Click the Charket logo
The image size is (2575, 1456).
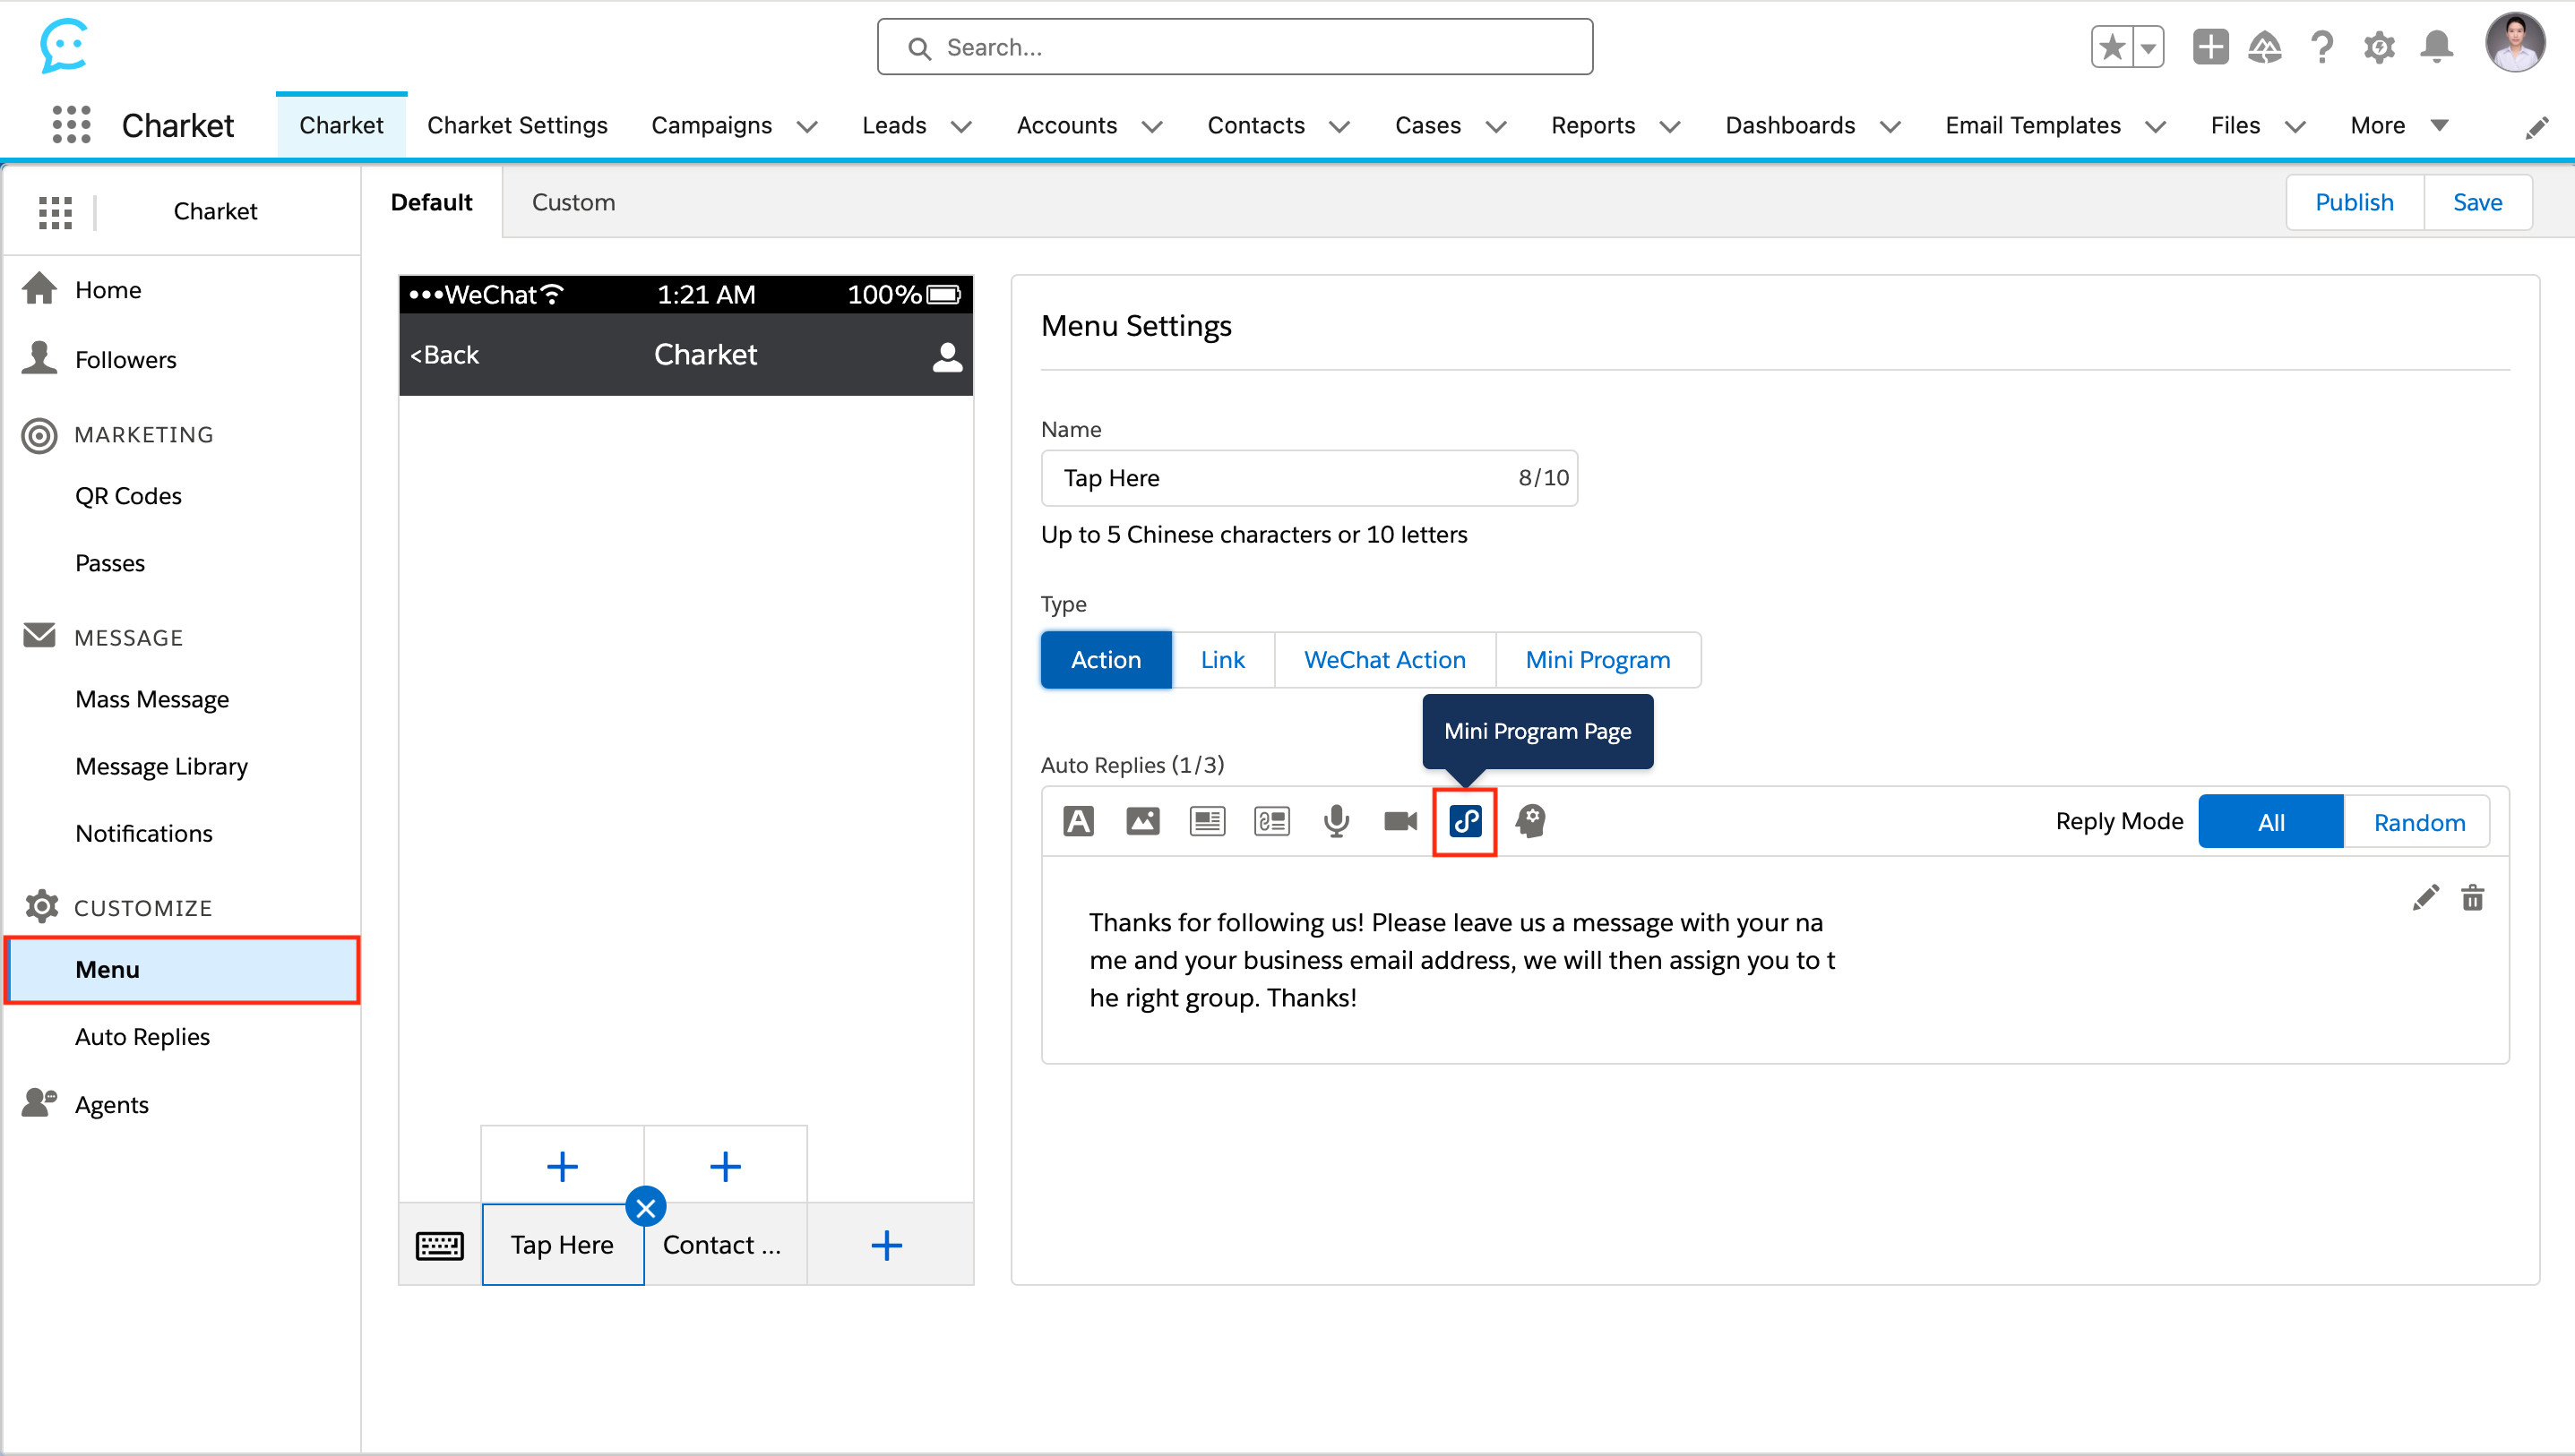[64, 46]
